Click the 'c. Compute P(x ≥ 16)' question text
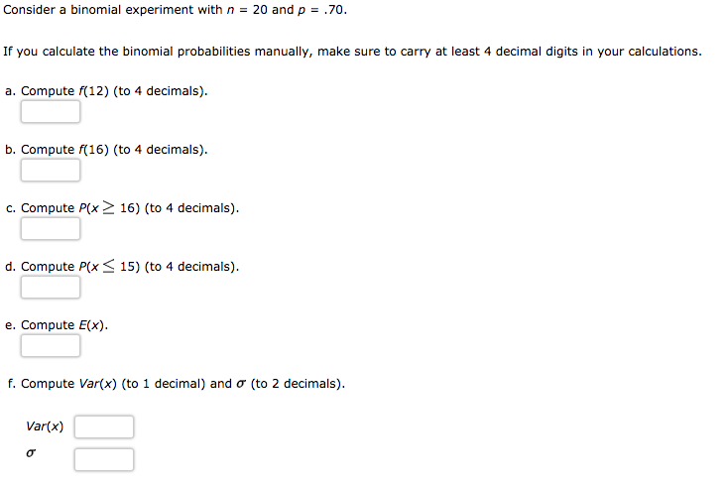728x484 pixels. point(122,208)
